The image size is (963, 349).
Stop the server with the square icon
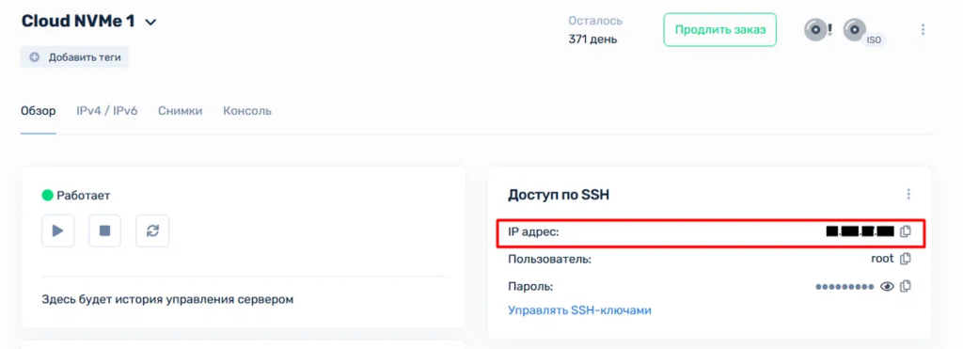tap(105, 231)
